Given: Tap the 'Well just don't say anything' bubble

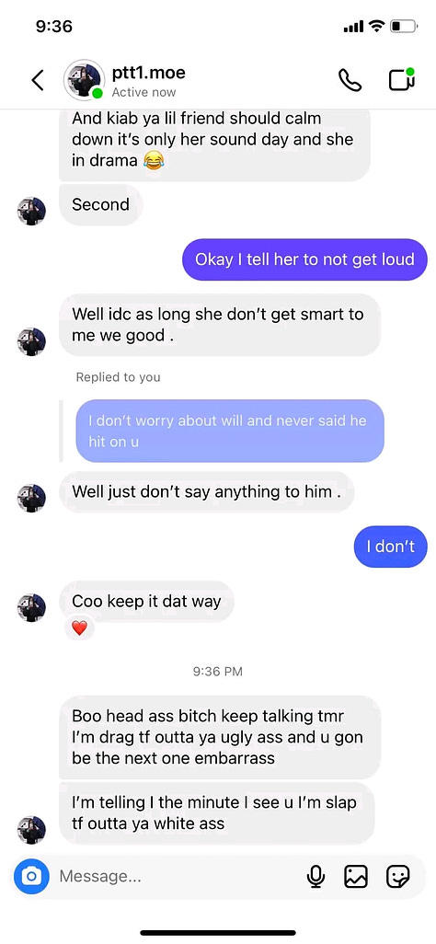Looking at the screenshot, I should pos(207,491).
